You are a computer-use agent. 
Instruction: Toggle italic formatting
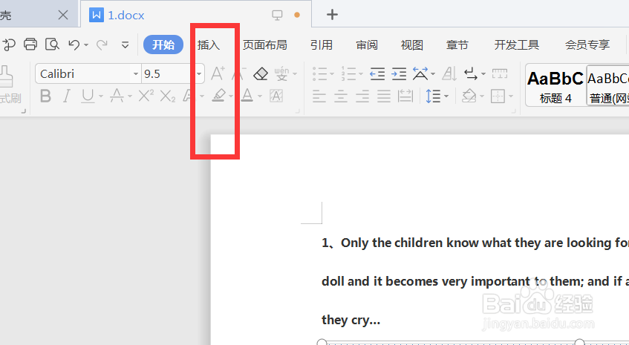67,96
